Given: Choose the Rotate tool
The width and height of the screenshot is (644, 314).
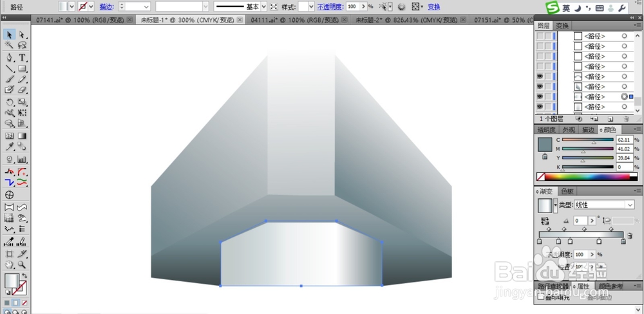Looking at the screenshot, I should point(9,102).
